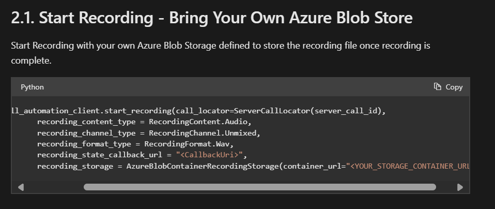Click the recording_storage parameter name
The width and height of the screenshot is (495, 209).
click(x=75, y=166)
